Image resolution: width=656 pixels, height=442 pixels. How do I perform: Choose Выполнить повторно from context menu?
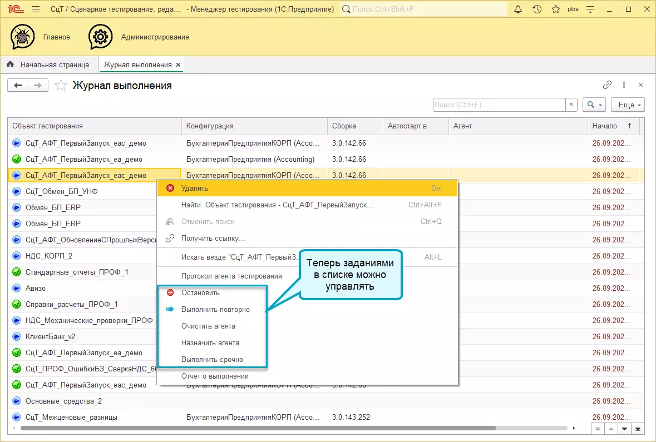215,310
